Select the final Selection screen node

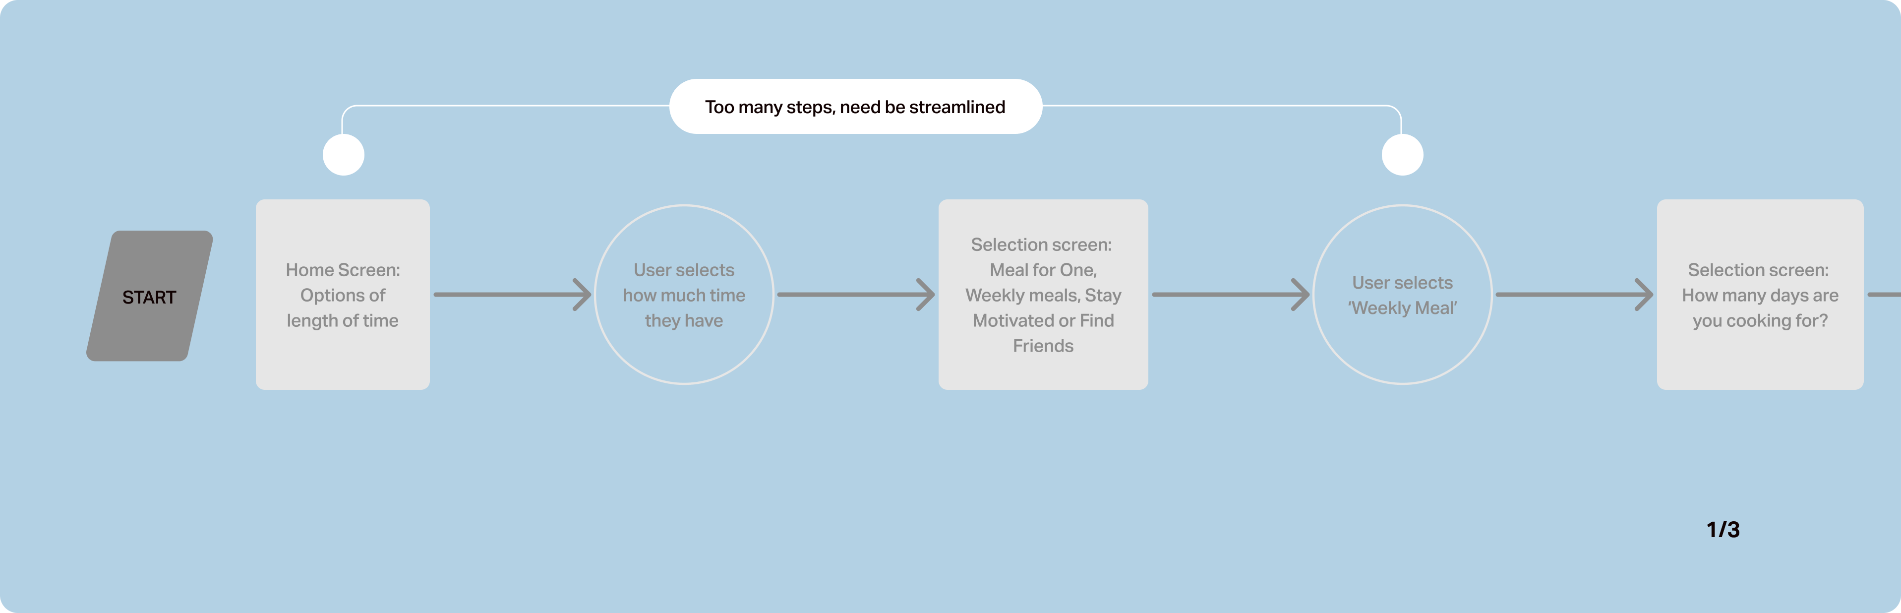pyautogui.click(x=1765, y=313)
